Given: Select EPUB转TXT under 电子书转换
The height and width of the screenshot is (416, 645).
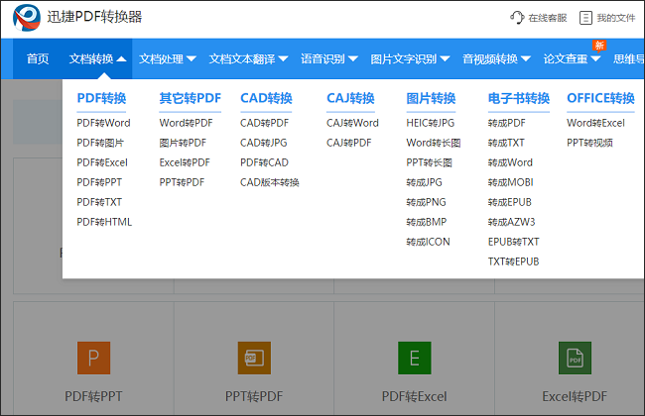Looking at the screenshot, I should (x=513, y=242).
